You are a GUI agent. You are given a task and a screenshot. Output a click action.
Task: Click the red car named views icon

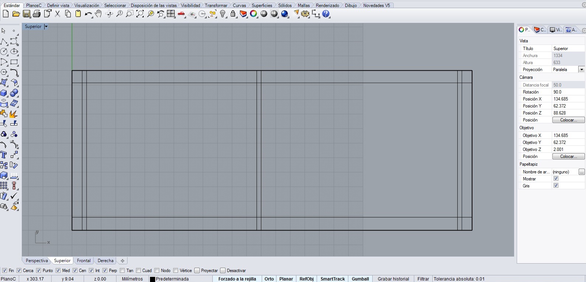(x=181, y=14)
